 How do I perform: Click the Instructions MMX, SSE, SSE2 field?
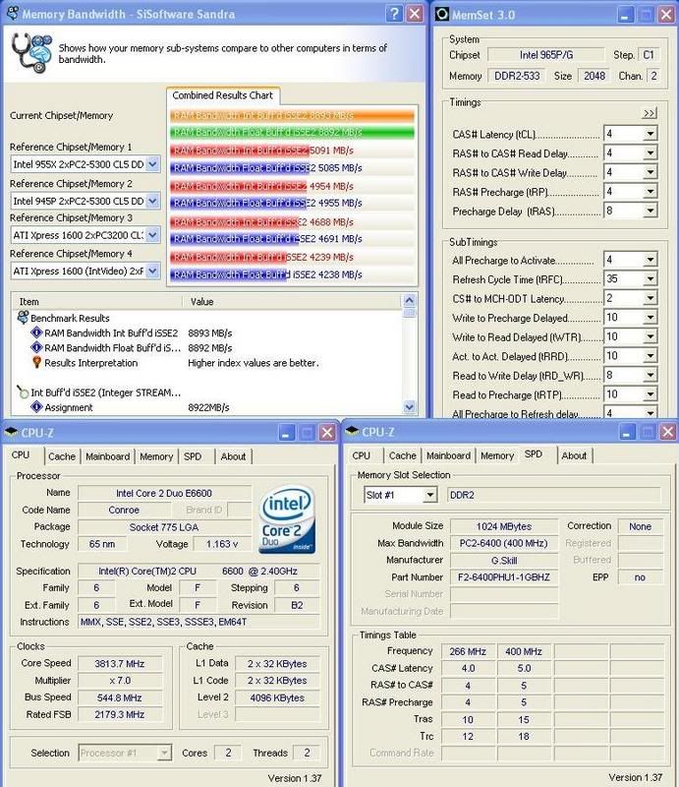[198, 622]
